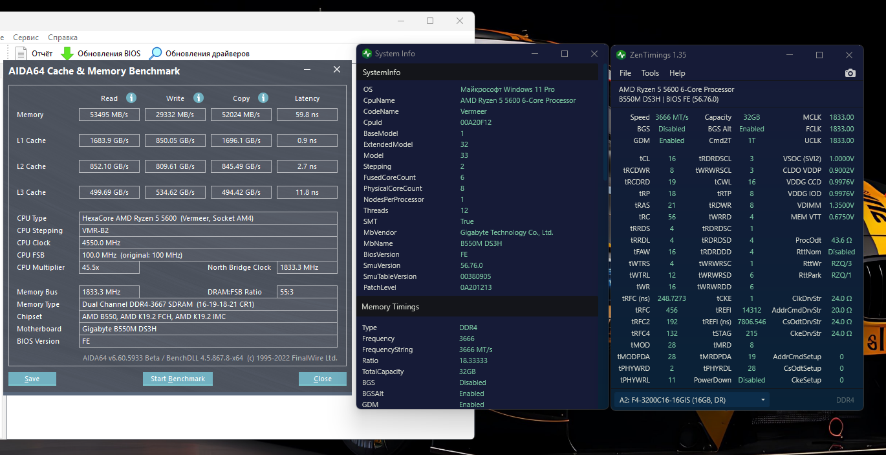This screenshot has width=886, height=455.
Task: Click the RttPark RZQ/1 value
Action: (x=842, y=275)
